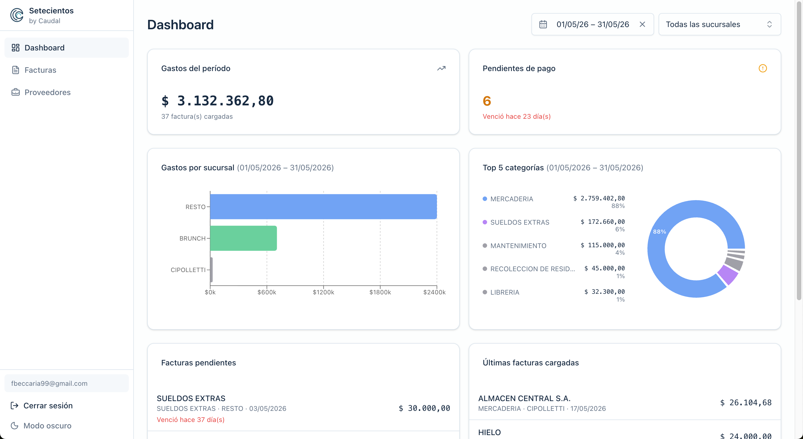Screen dimensions: 803x439
Task: Click the Gastos por sucursal chart title
Action: pos(247,167)
